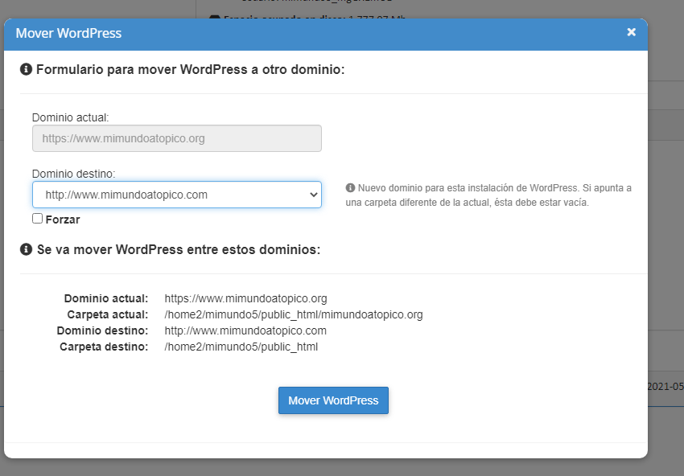Click heading Formulario para mover WordPress
The height and width of the screenshot is (476, 684).
click(190, 70)
